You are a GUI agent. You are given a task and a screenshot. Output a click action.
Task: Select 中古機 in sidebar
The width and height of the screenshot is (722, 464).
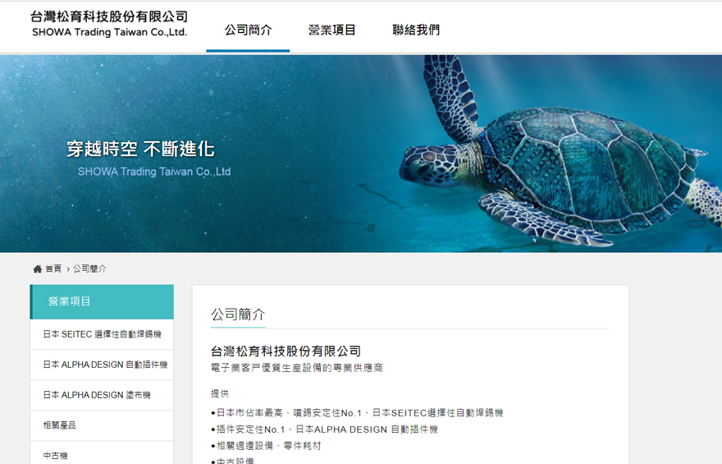[x=102, y=454]
